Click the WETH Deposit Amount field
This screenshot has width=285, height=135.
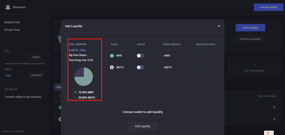pos(205,67)
